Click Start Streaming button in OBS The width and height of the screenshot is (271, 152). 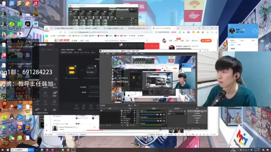coord(197,111)
